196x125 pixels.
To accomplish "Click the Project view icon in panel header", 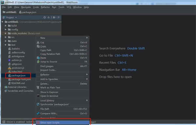I will [4, 17].
